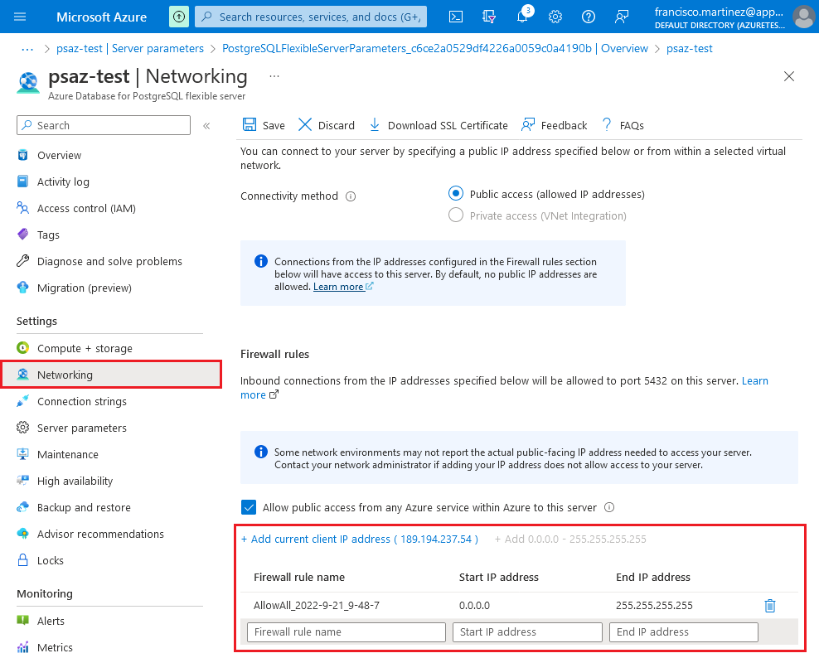Viewport: 819px width, 658px height.
Task: Open Azure portal settings gear
Action: [x=555, y=16]
